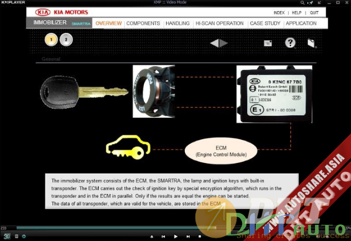Click the KMPlayer search magnifier icon
Image resolution: width=351 pixels, height=241 pixels.
point(302,3)
